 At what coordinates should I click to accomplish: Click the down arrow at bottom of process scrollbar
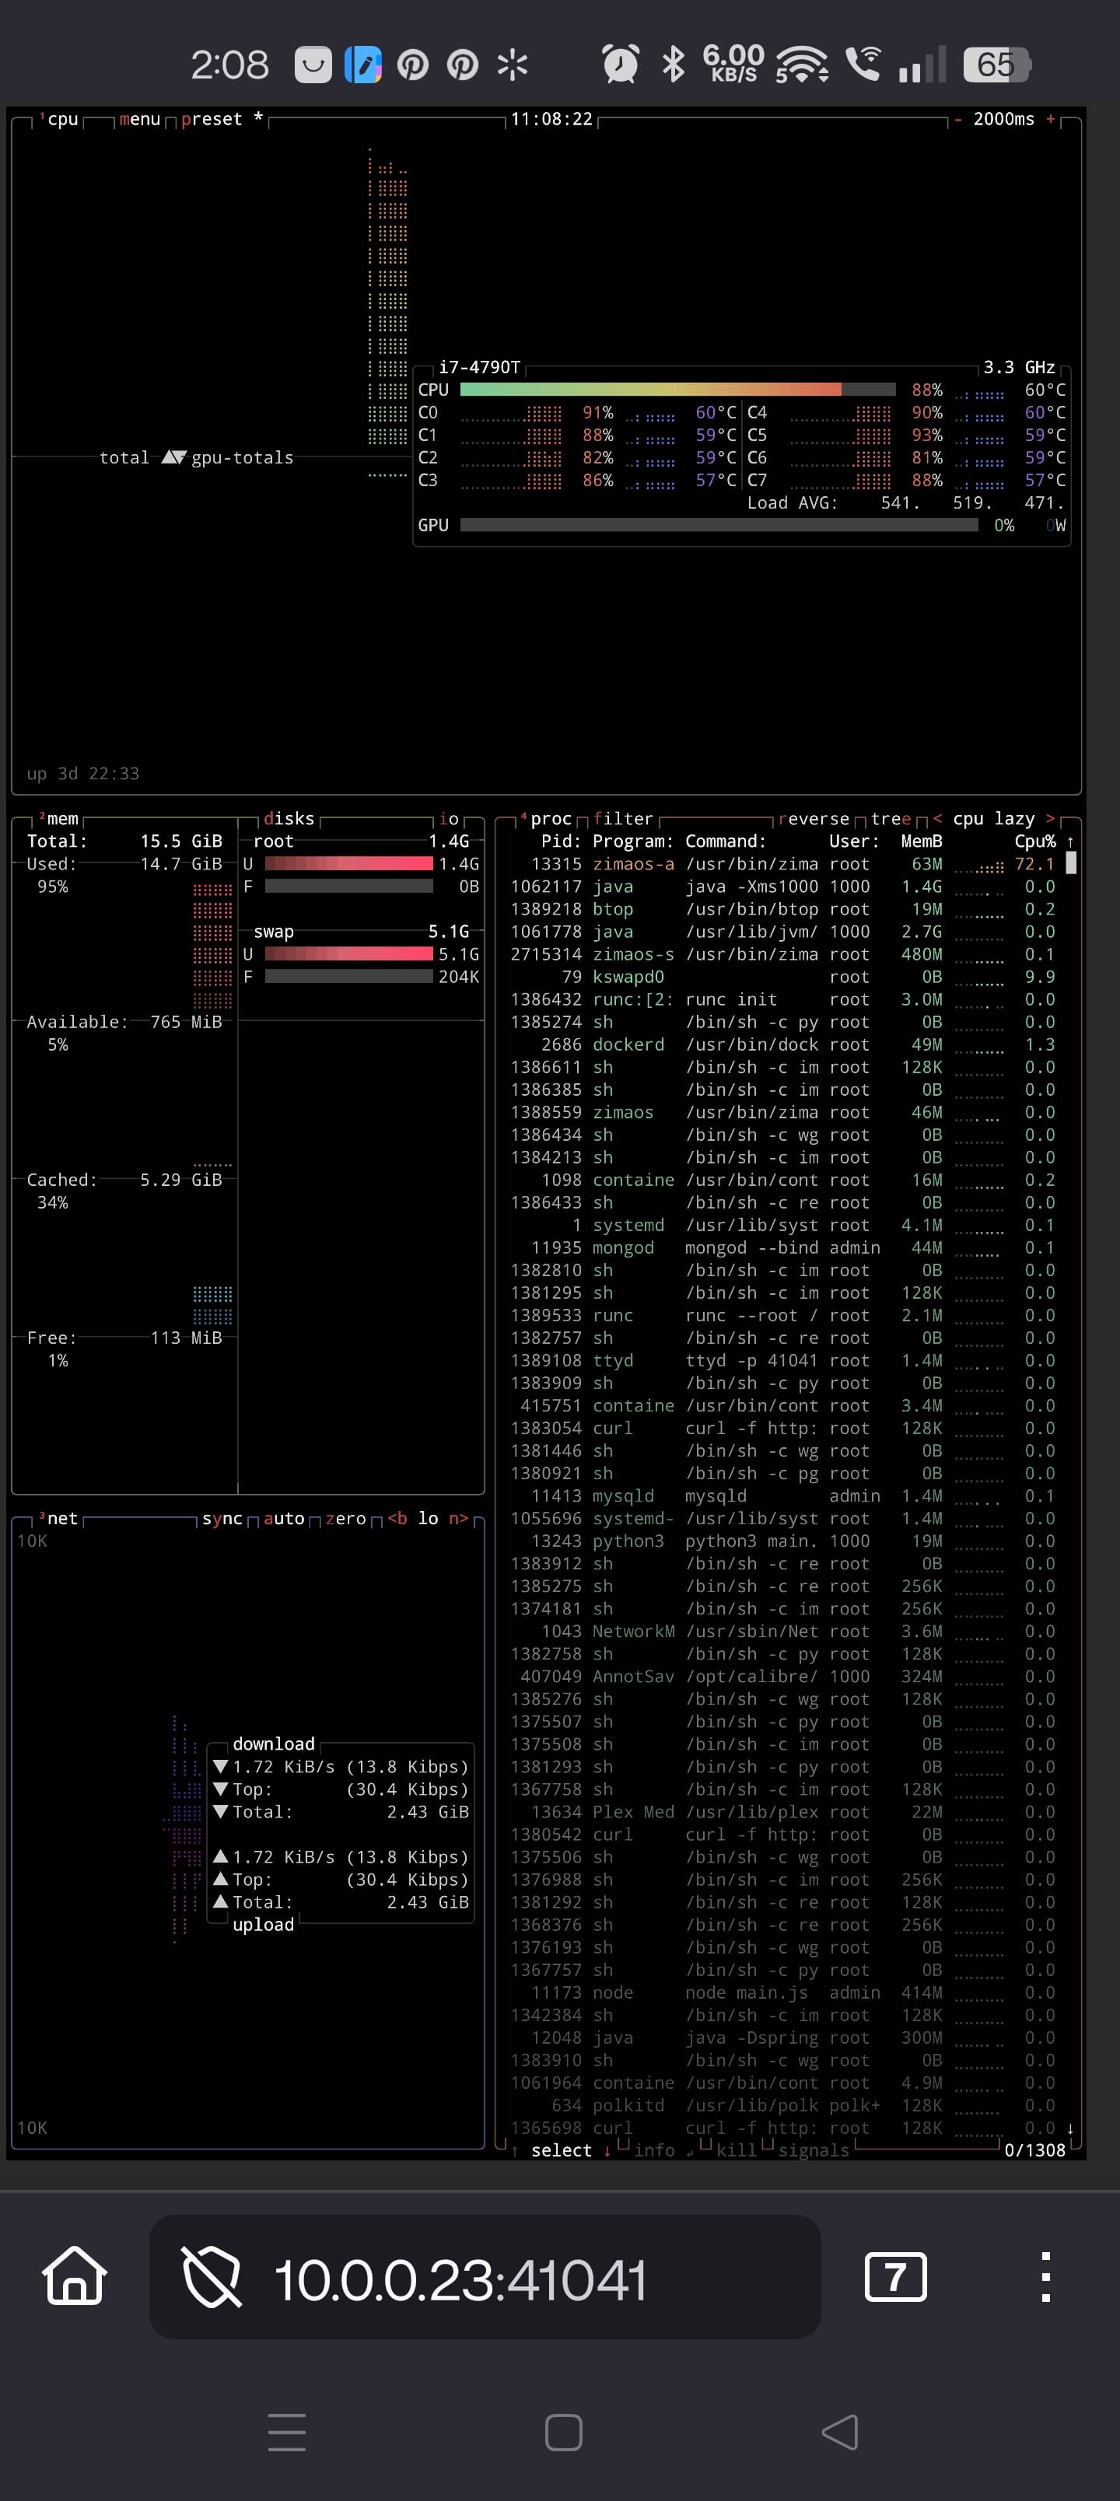tap(1070, 2128)
